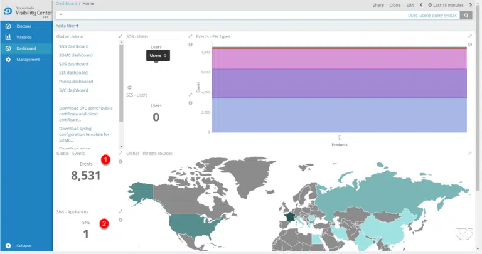The height and width of the screenshot is (254, 482).
Task: Open the SES dashboard link
Action: pyautogui.click(x=73, y=73)
